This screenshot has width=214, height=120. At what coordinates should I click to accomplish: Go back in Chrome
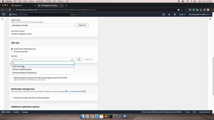coord(2,10)
